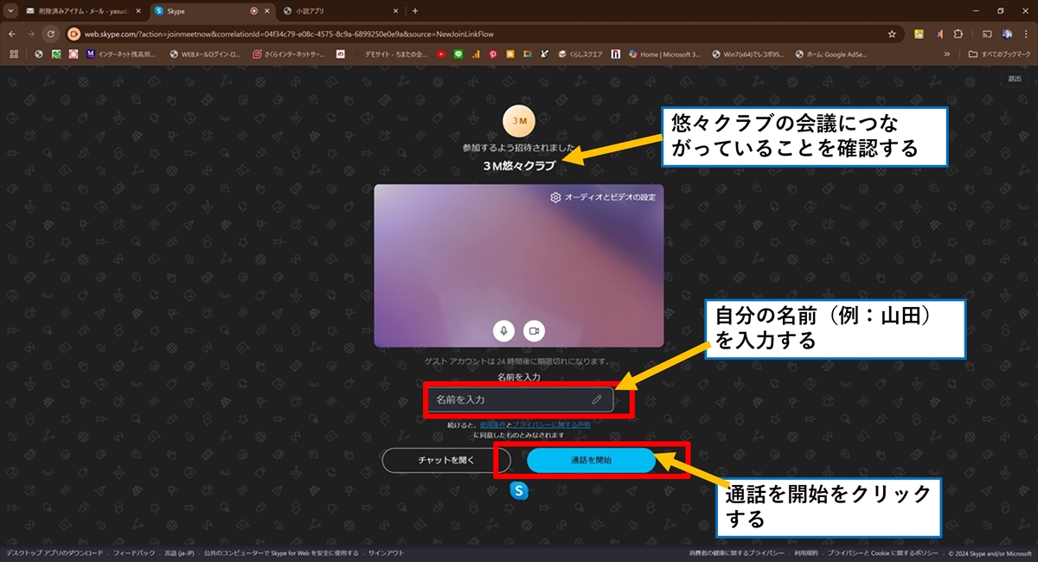
Task: Open the tab search dropdown arrow
Action: point(10,11)
